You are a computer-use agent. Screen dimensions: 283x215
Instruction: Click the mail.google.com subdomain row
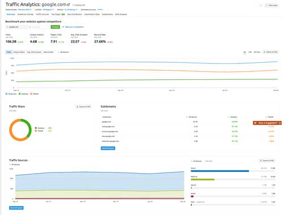coord(188,127)
